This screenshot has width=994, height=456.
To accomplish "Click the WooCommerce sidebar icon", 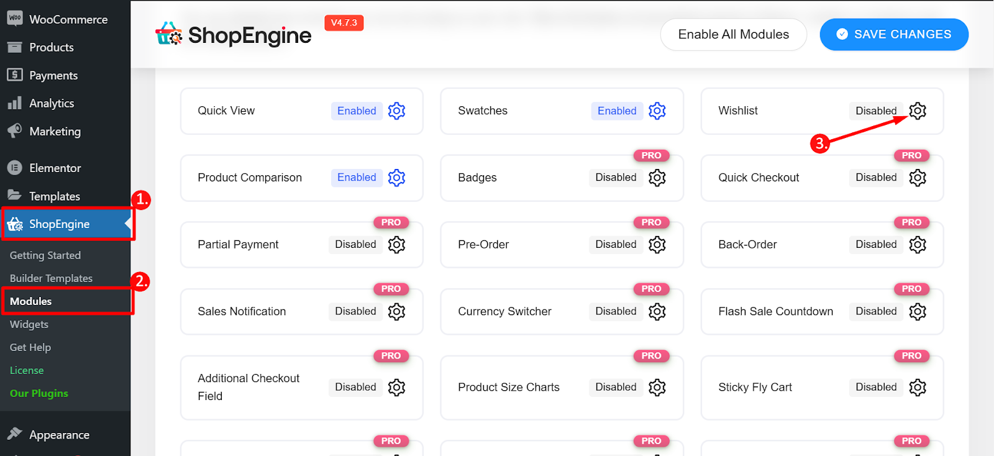I will pos(15,19).
